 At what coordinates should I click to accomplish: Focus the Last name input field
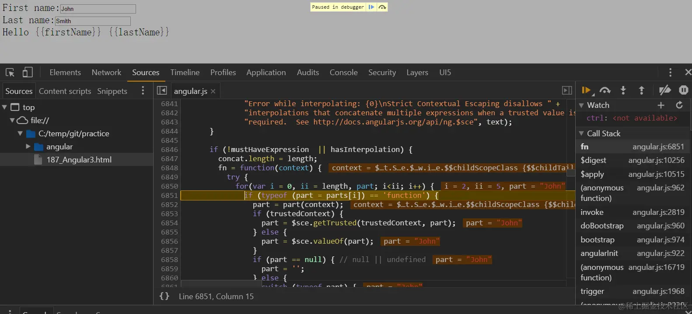pos(93,21)
